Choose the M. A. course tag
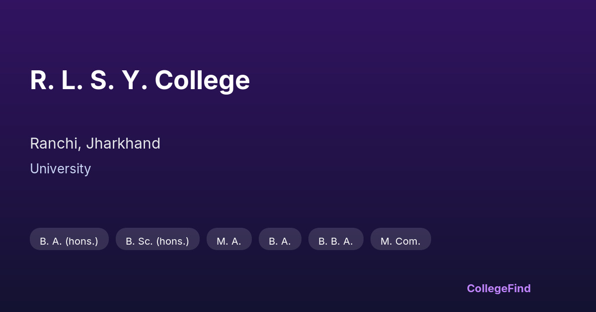Screen dimensions: 596x312 coord(229,241)
